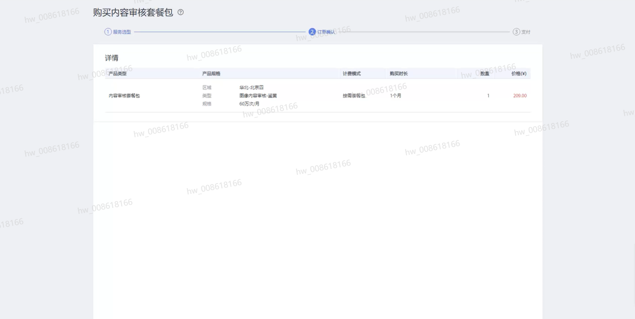Click the 规格 spec label

coord(207,104)
